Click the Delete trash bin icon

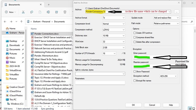[65, 12]
